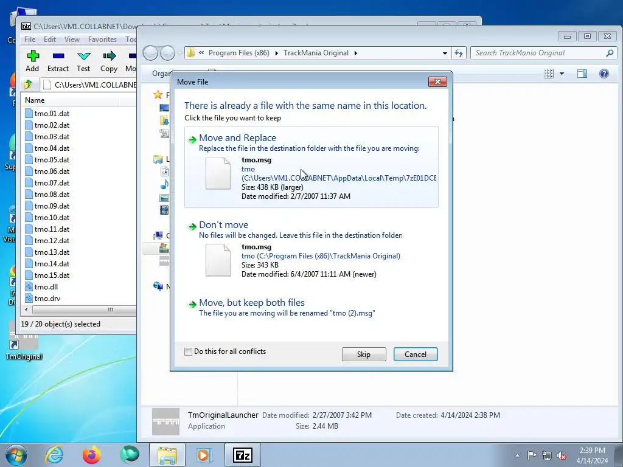Select tmo.01.dat in 7-Zip list

[x=47, y=114]
